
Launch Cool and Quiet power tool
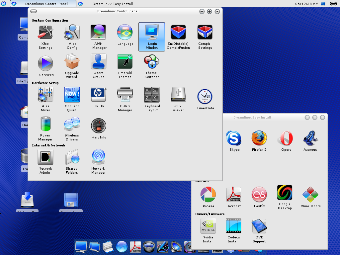point(72,99)
